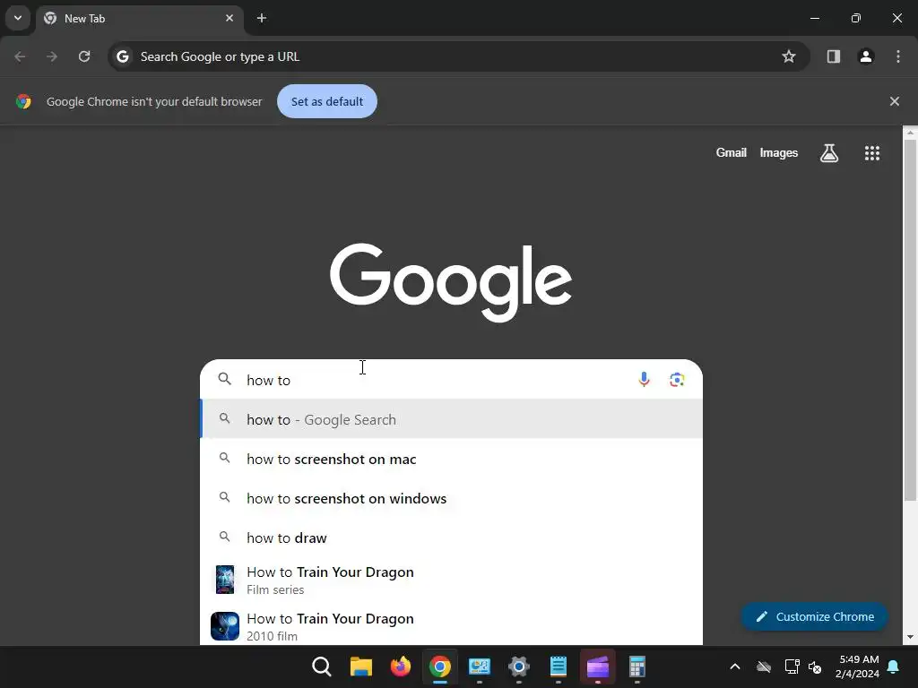Image resolution: width=918 pixels, height=688 pixels.
Task: Click the Customize Chrome button
Action: click(814, 616)
